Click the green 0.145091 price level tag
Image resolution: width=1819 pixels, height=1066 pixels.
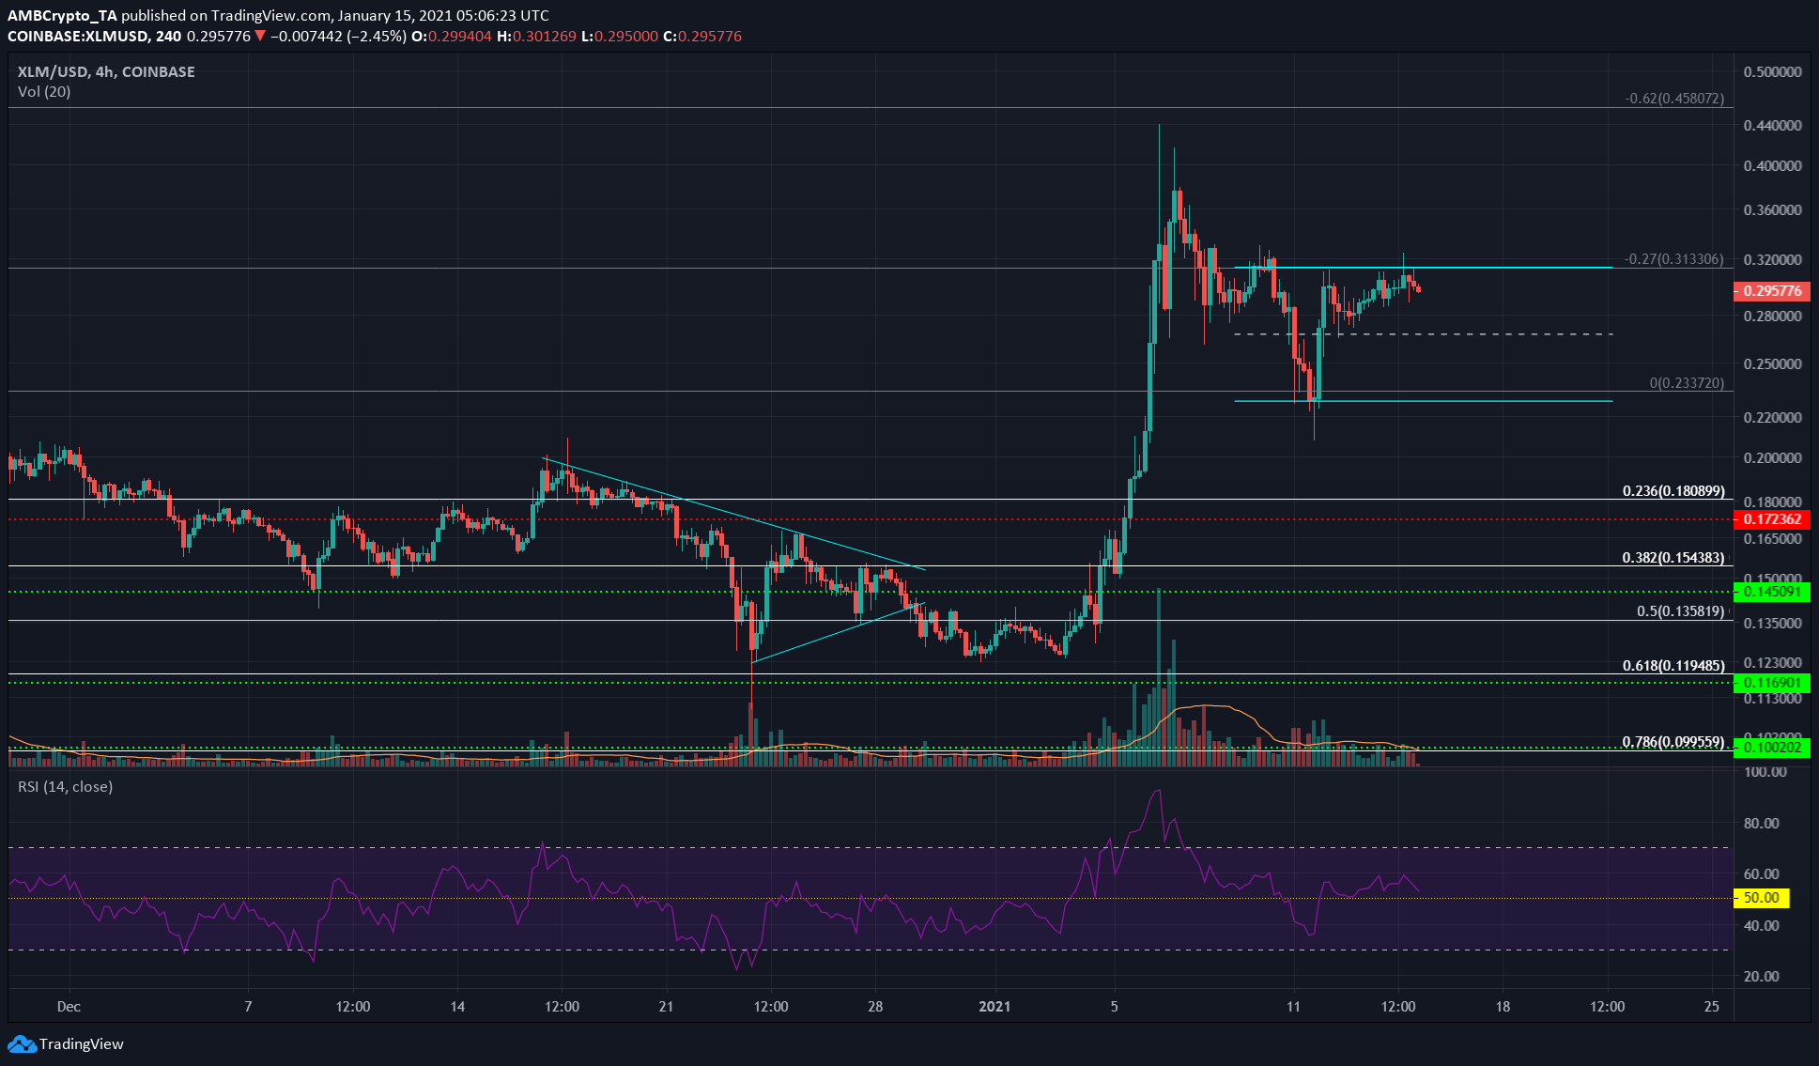[1771, 592]
